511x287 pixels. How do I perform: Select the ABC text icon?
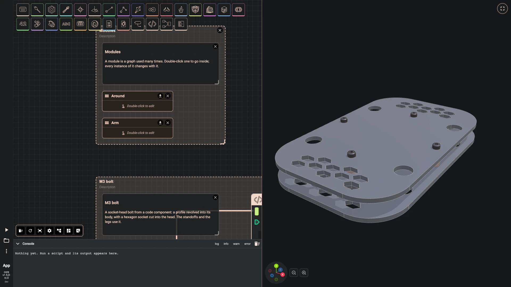coord(66,24)
